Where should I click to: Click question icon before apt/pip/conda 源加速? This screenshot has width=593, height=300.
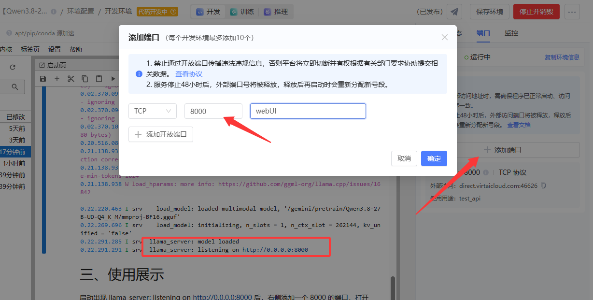point(10,33)
